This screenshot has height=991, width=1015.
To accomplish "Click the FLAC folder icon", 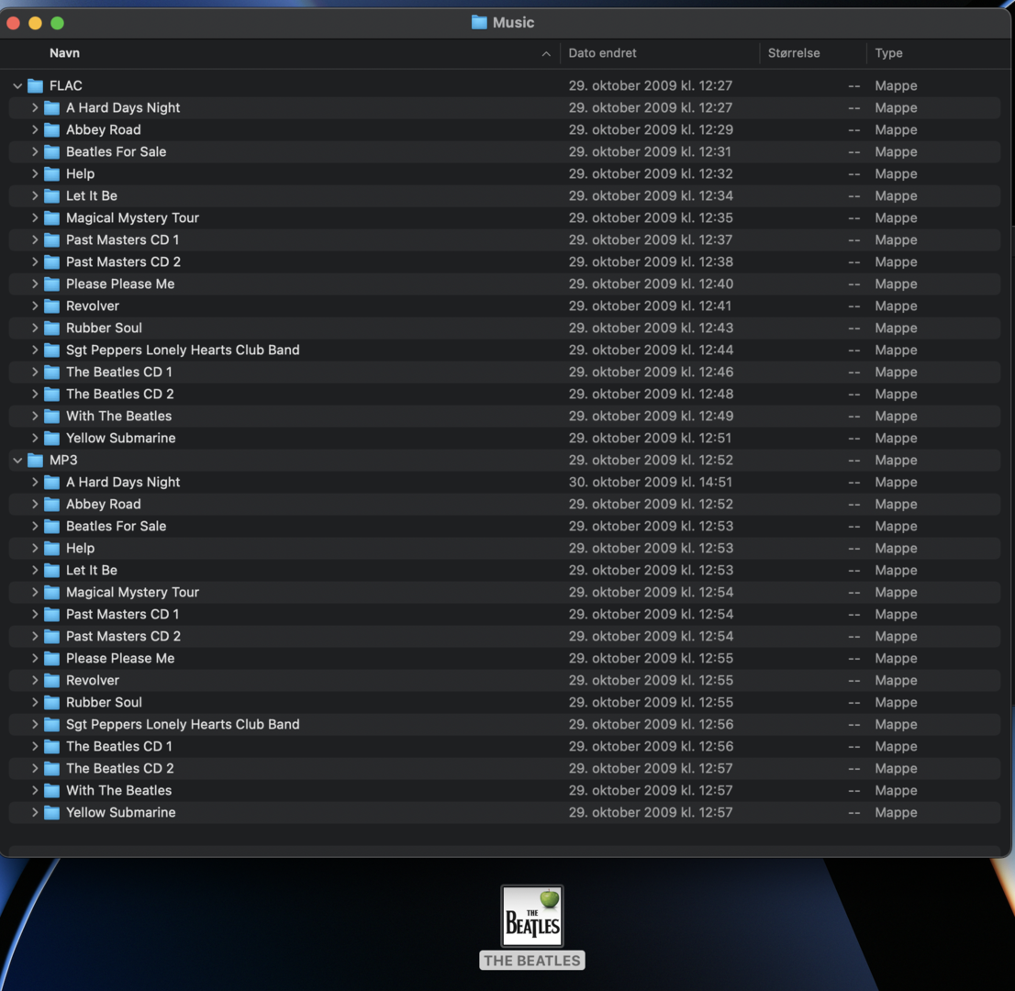I will [x=36, y=85].
